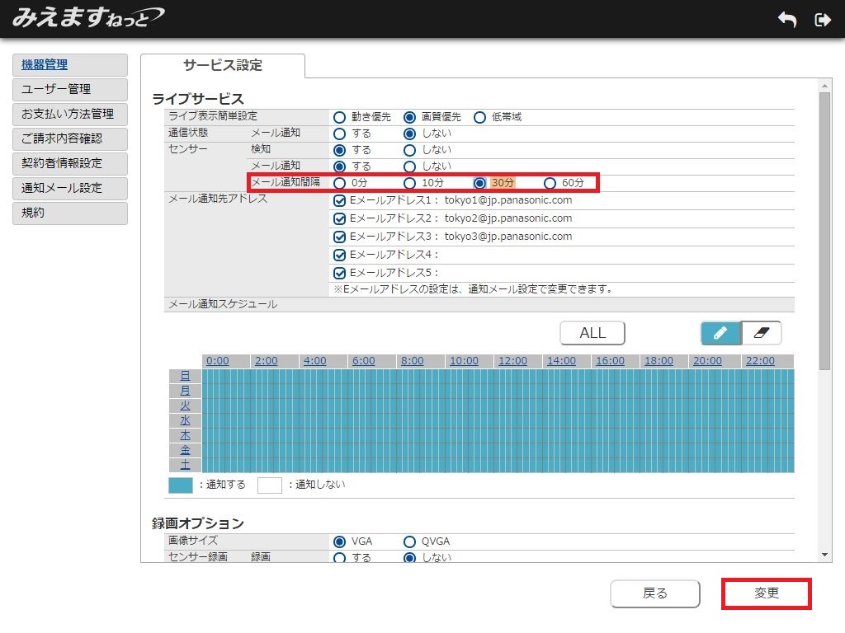
Task: Open ユーザー管理 in the sidebar
Action: tap(70, 89)
